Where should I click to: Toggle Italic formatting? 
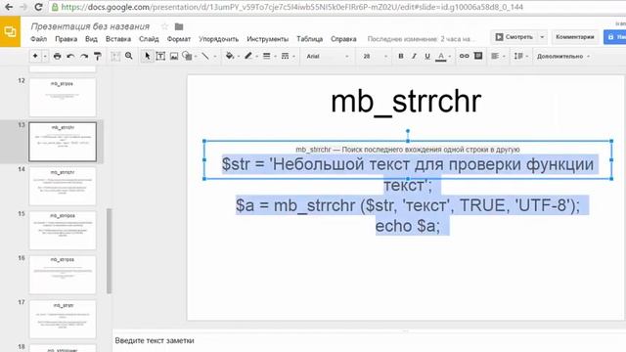tap(414, 57)
